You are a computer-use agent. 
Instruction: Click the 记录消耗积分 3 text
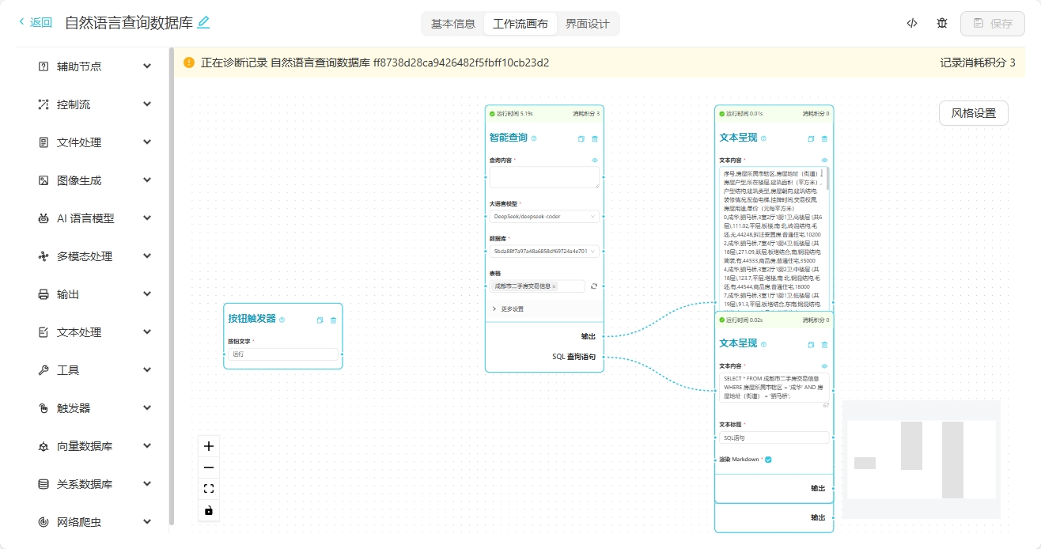(978, 62)
